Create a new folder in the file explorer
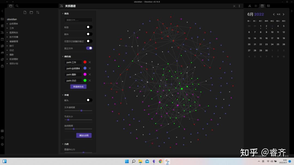The width and height of the screenshot is (294, 165). point(31,12)
